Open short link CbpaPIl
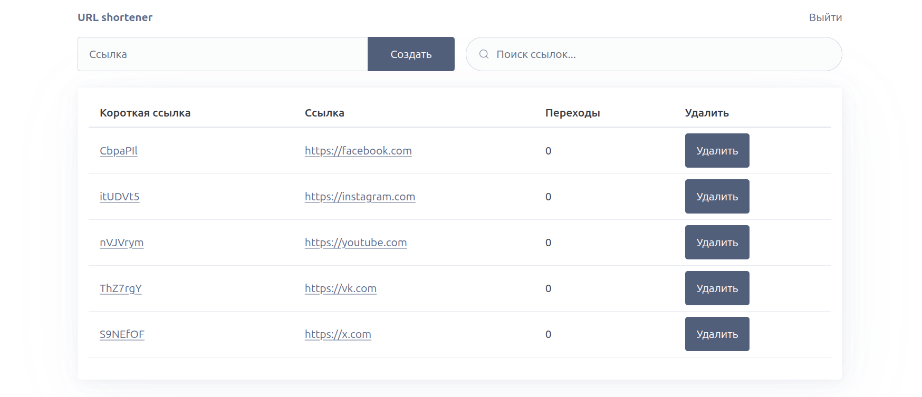 119,151
